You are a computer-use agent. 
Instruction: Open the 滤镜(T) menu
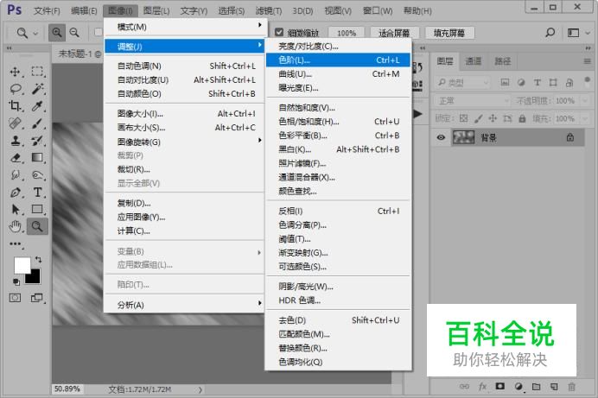269,10
